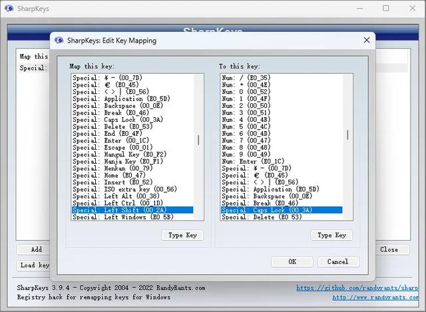
Task: Select 'Special: ISO extra key (00_56)'
Action: point(132,190)
